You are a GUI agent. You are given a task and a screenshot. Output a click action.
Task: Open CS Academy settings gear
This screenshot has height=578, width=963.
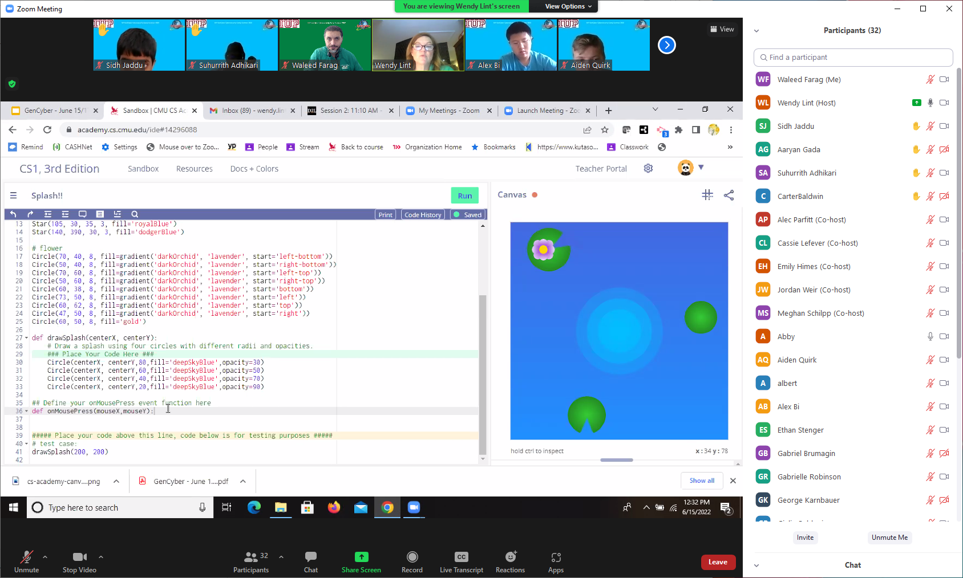648,168
